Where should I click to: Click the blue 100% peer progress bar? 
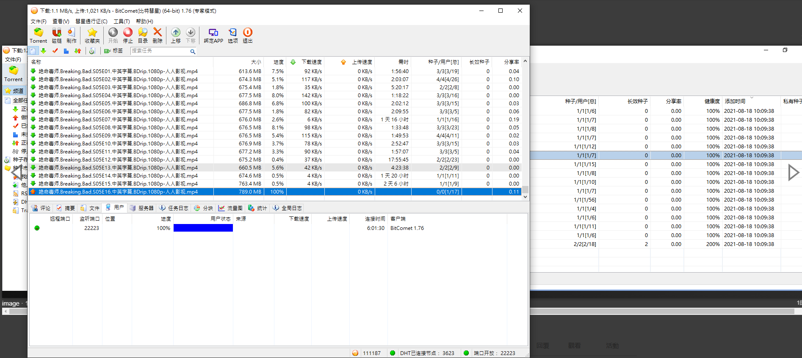pos(203,228)
